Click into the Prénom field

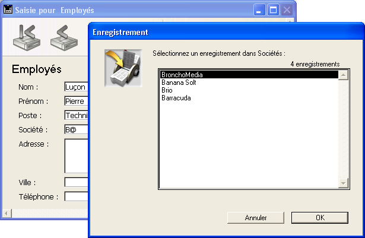point(76,101)
